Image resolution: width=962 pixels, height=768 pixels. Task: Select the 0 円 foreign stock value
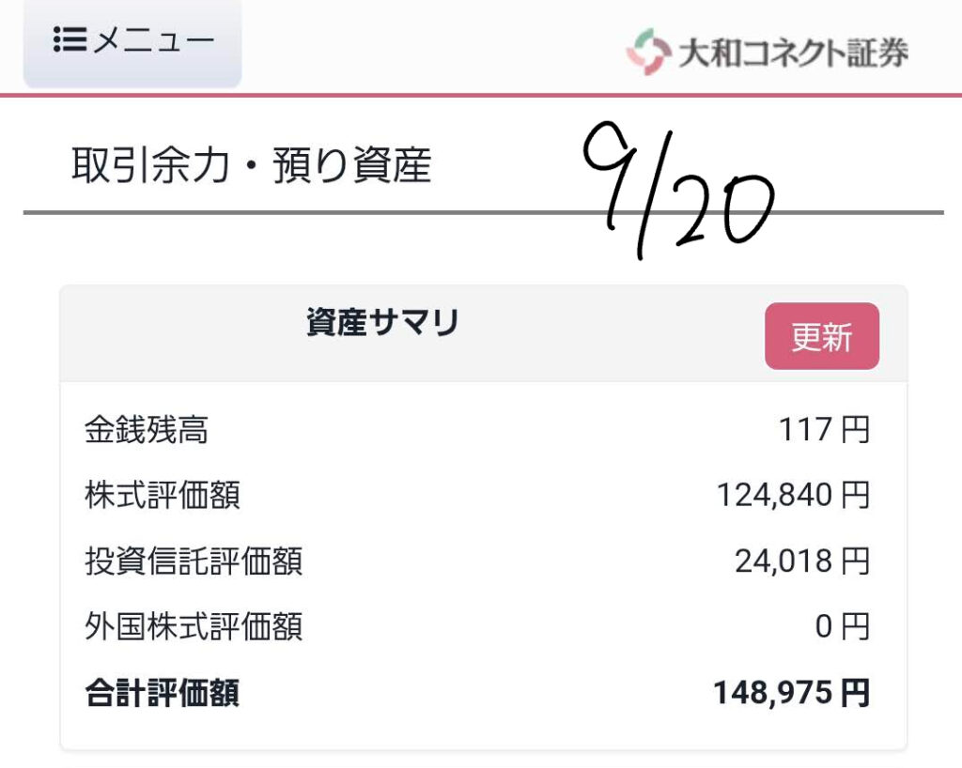click(x=842, y=625)
